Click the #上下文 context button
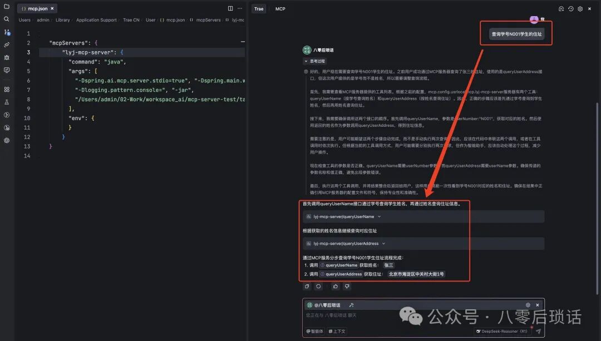 click(338, 330)
